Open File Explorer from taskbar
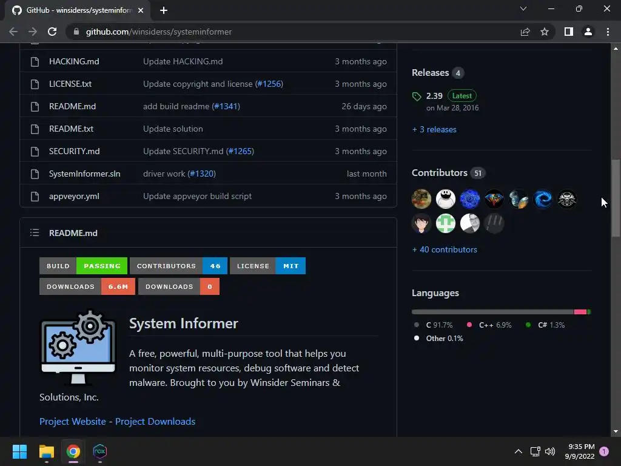This screenshot has width=621, height=466. click(x=46, y=451)
